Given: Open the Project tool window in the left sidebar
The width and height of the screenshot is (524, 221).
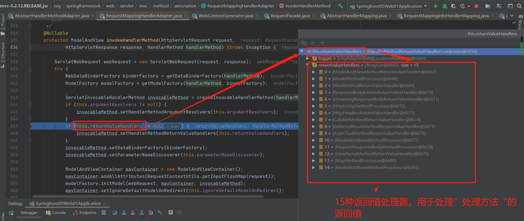Looking at the screenshot, I should (x=3, y=24).
